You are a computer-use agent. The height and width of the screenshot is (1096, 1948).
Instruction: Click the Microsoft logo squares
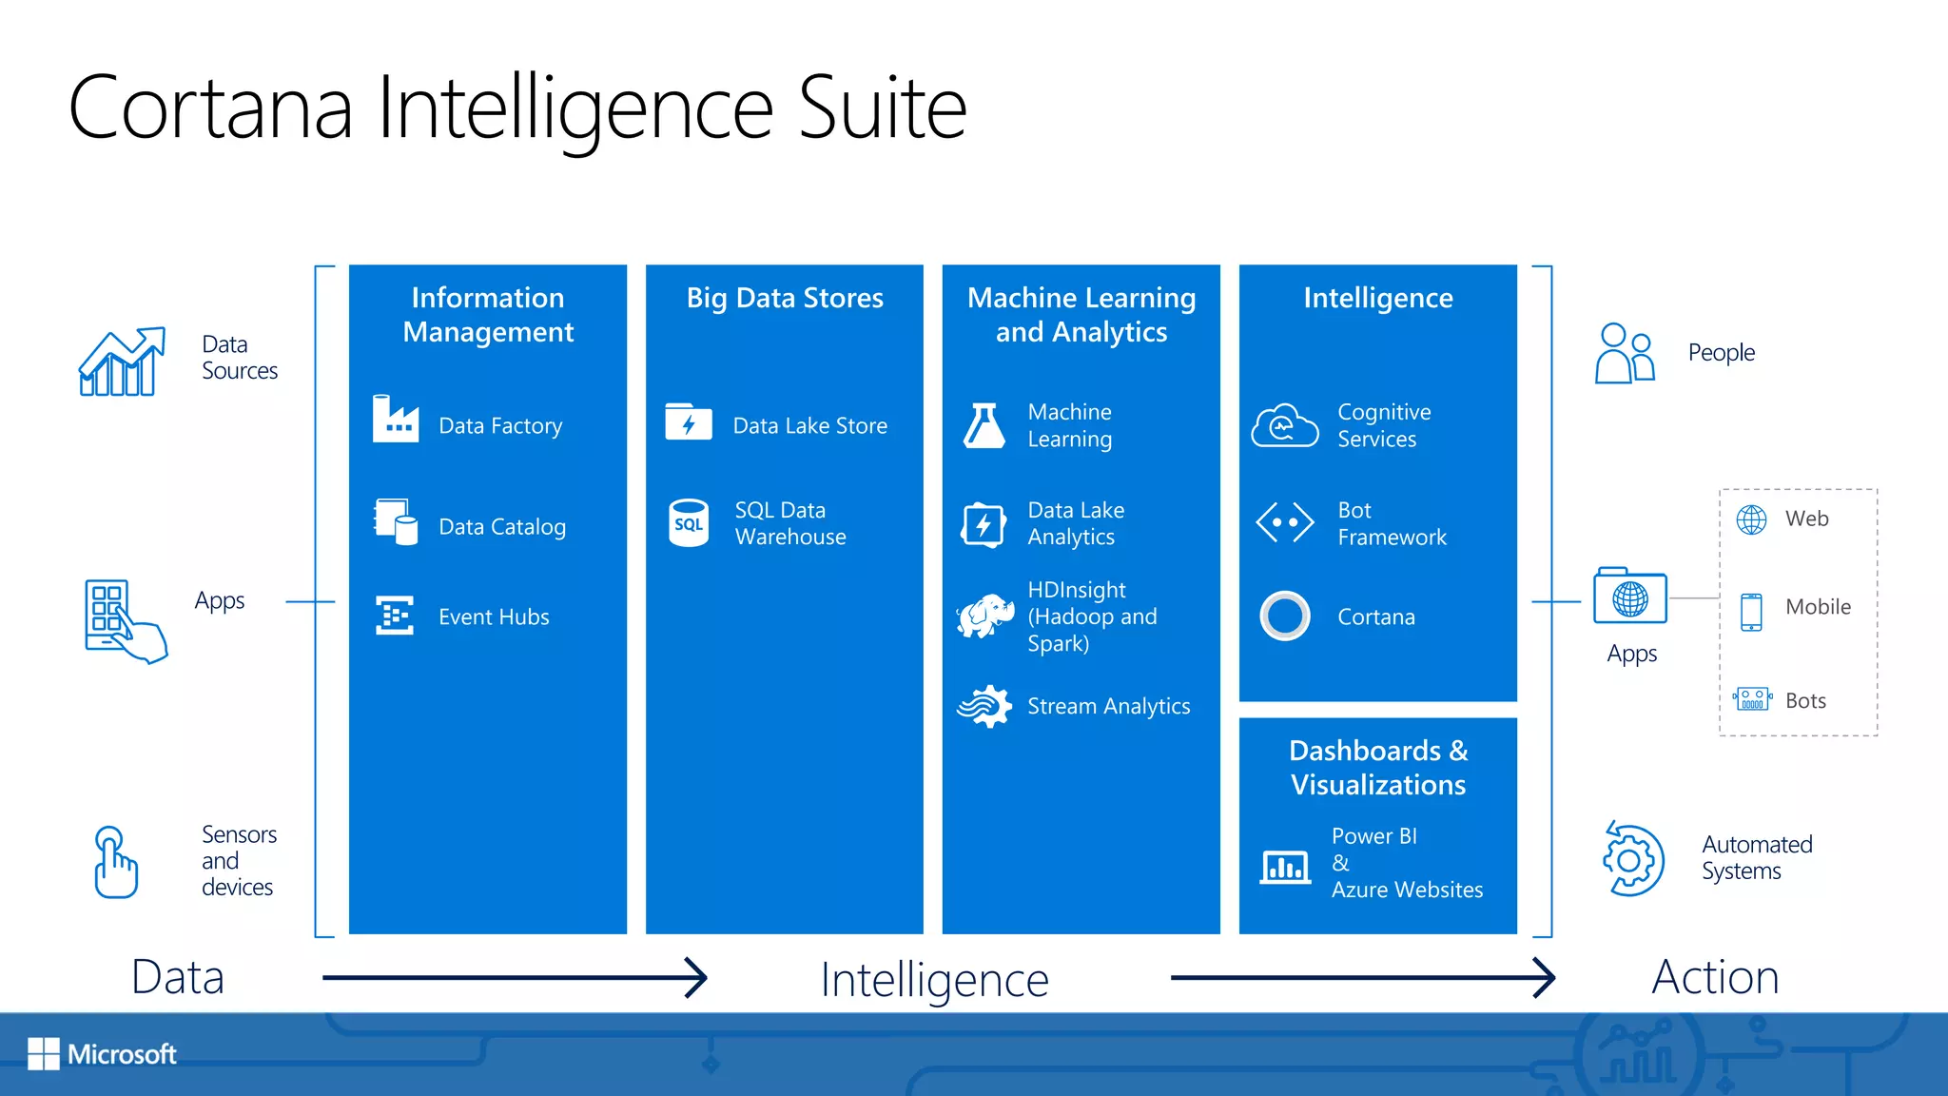pos(43,1053)
